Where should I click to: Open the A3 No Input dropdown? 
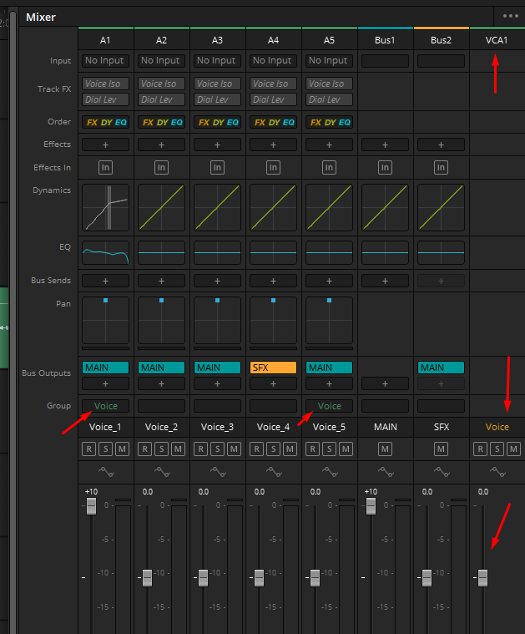coord(218,61)
